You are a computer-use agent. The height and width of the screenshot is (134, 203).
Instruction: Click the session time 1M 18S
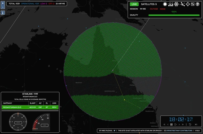(143, 9)
